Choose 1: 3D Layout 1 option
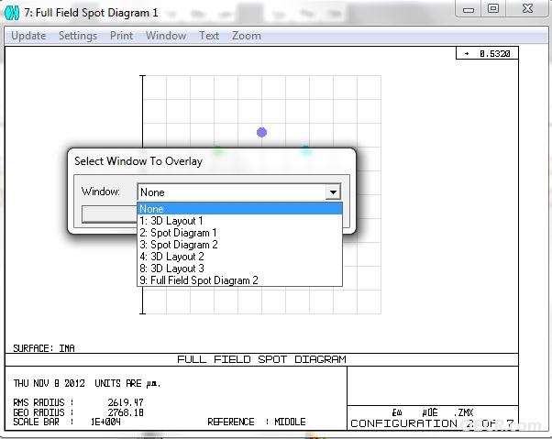 [x=239, y=221]
